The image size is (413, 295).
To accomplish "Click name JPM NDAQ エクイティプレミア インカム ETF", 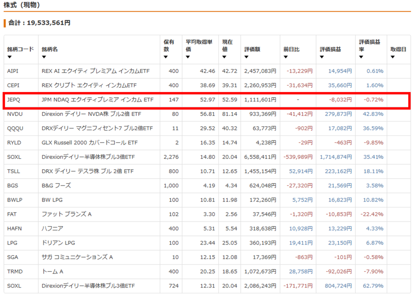I will point(97,100).
